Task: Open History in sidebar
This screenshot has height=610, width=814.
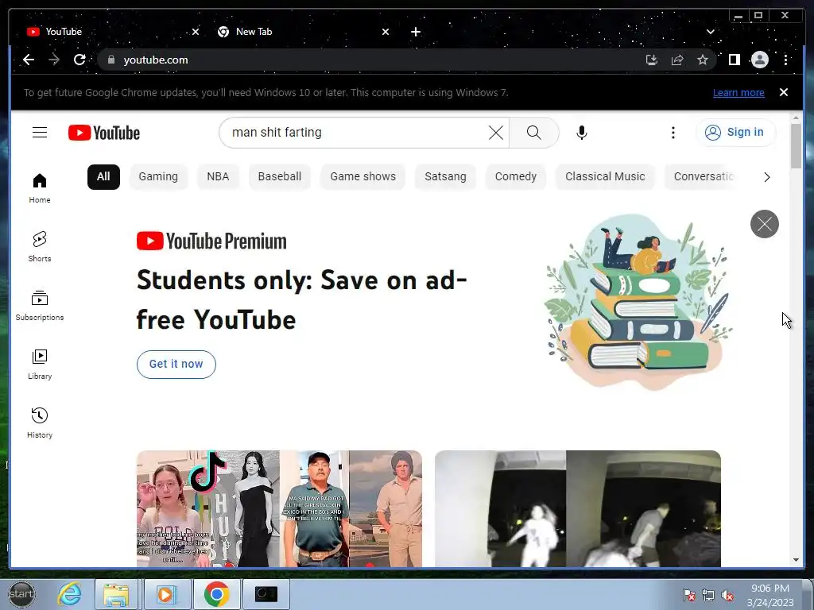Action: click(40, 423)
